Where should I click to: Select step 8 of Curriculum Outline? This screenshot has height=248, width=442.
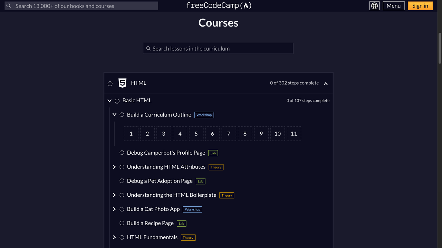[x=245, y=134]
